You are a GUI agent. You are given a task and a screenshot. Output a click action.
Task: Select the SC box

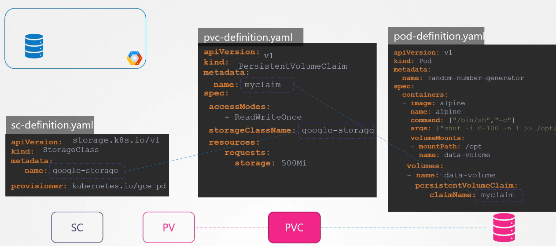[77, 228]
